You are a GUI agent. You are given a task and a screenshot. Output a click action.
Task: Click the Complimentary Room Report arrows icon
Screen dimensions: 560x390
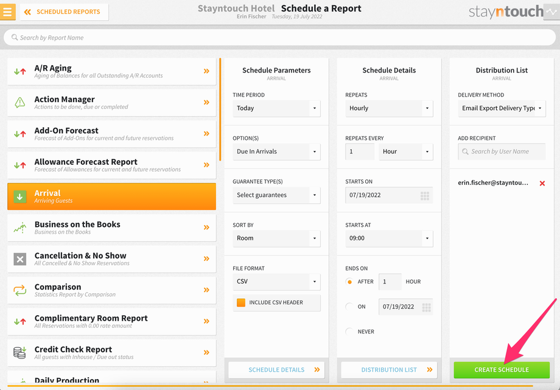pyautogui.click(x=20, y=321)
